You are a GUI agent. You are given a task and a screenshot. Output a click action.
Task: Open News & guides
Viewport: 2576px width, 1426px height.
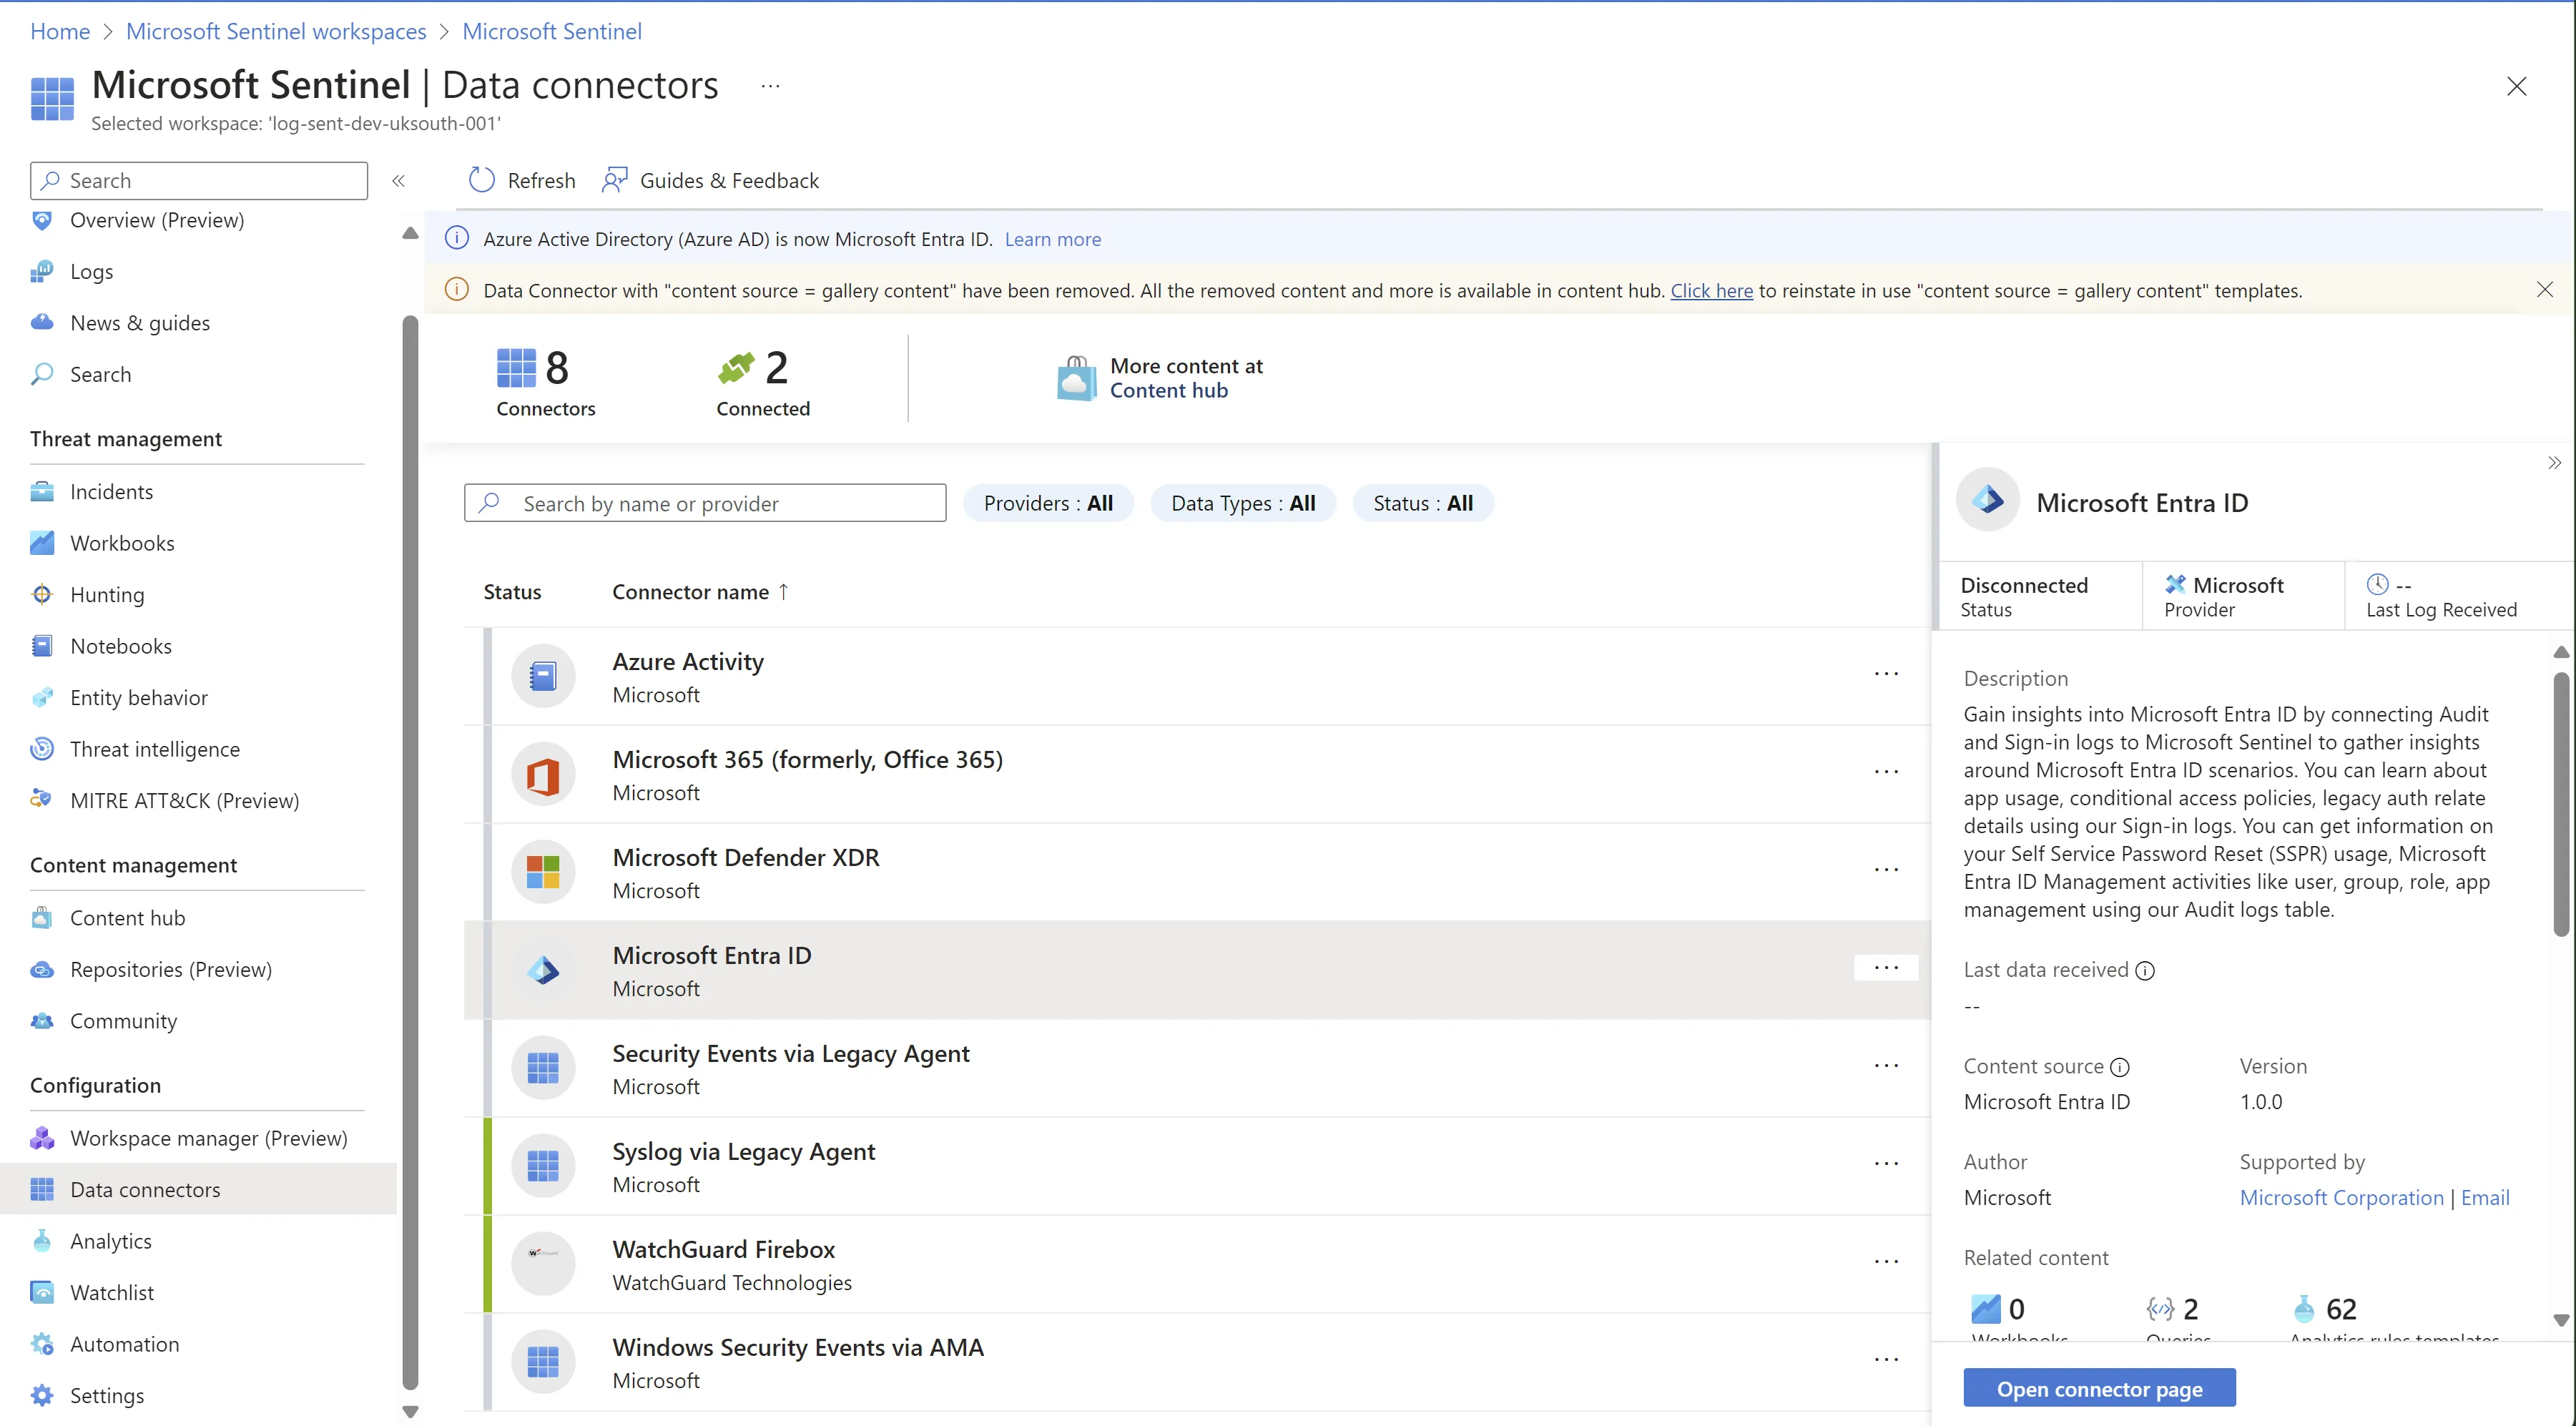[139, 323]
